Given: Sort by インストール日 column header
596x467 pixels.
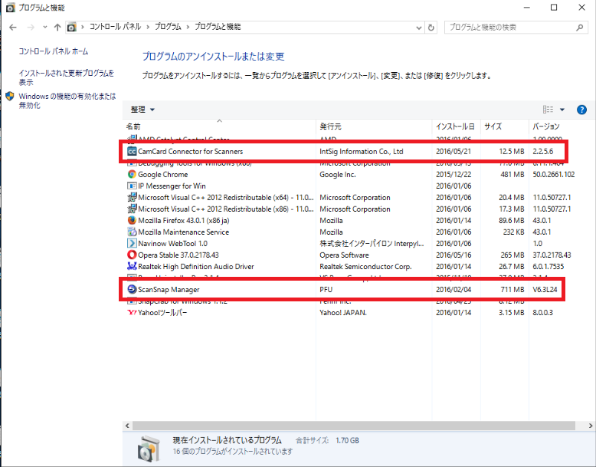Looking at the screenshot, I should 456,127.
